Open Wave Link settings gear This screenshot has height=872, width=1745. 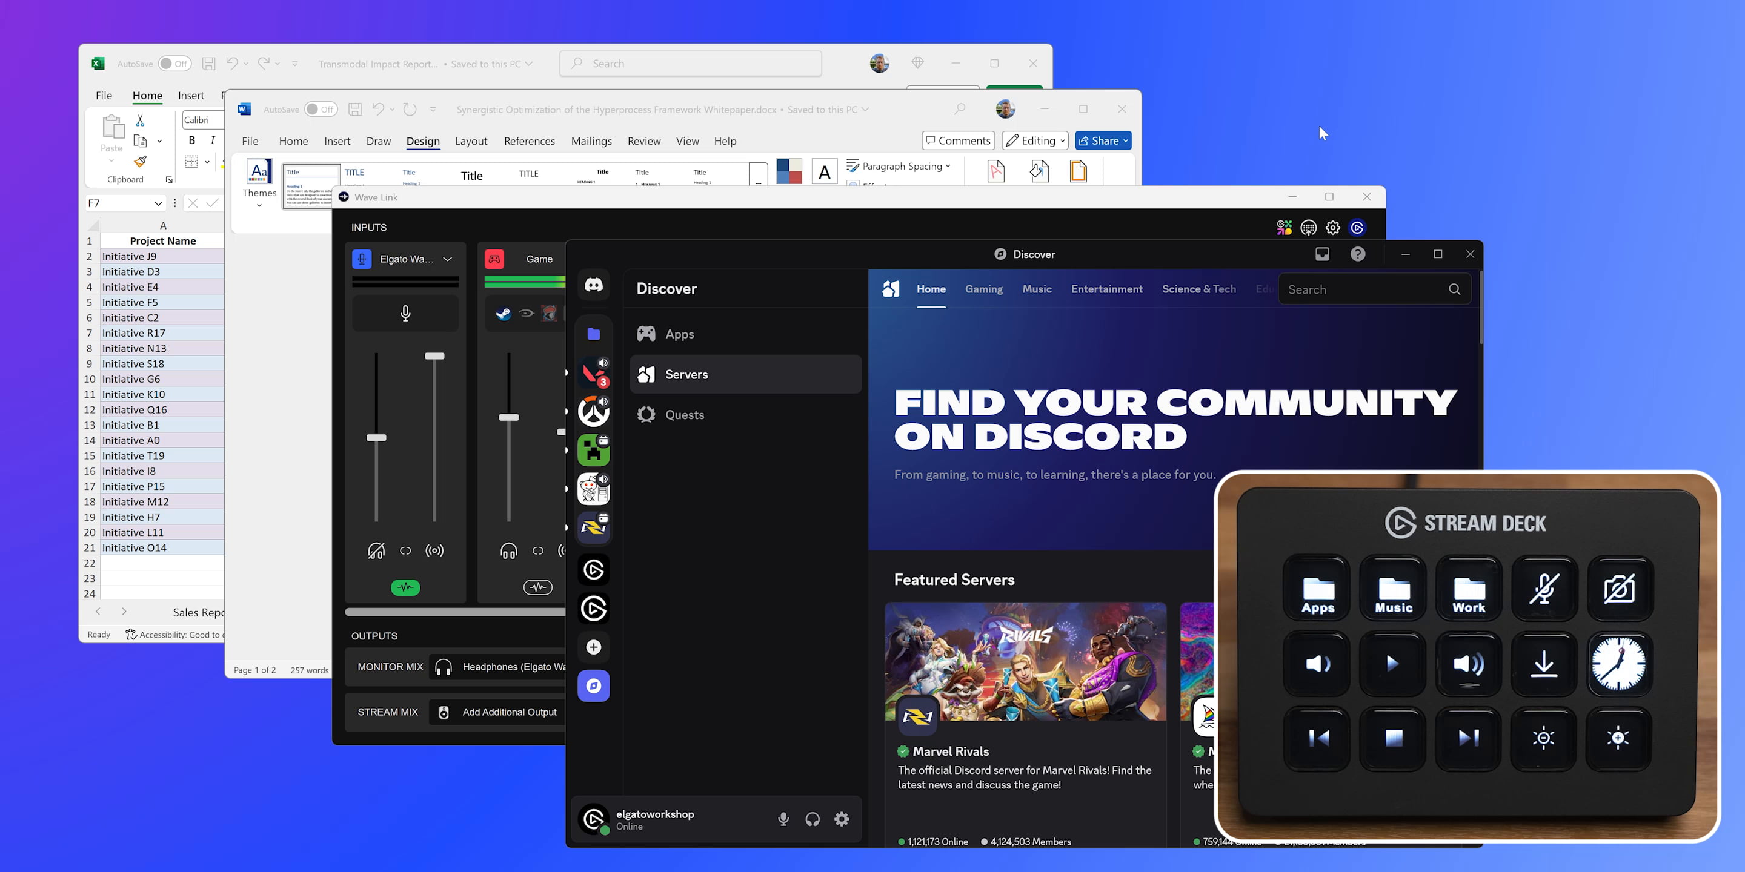1332,228
